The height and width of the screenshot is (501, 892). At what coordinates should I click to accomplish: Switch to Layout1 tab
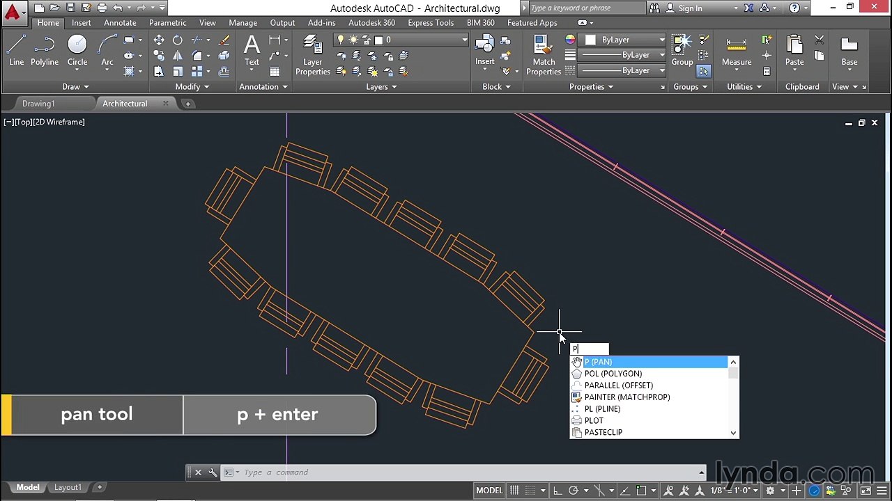68,488
